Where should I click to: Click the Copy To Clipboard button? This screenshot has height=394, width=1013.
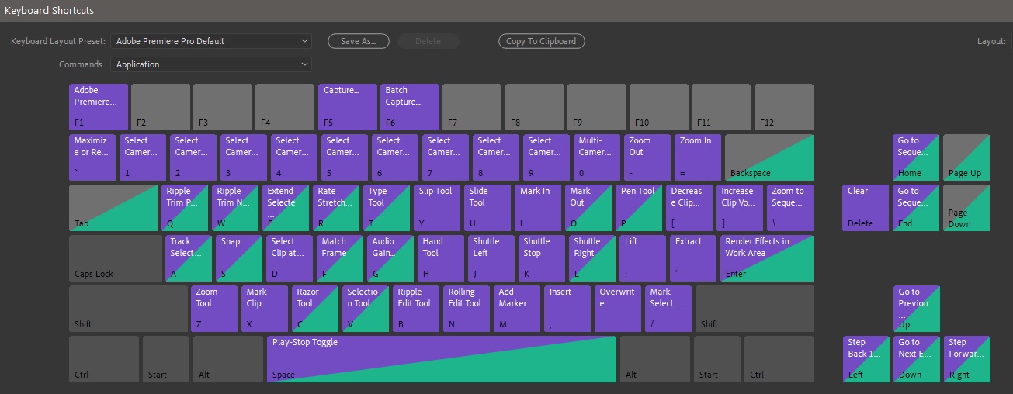(541, 41)
